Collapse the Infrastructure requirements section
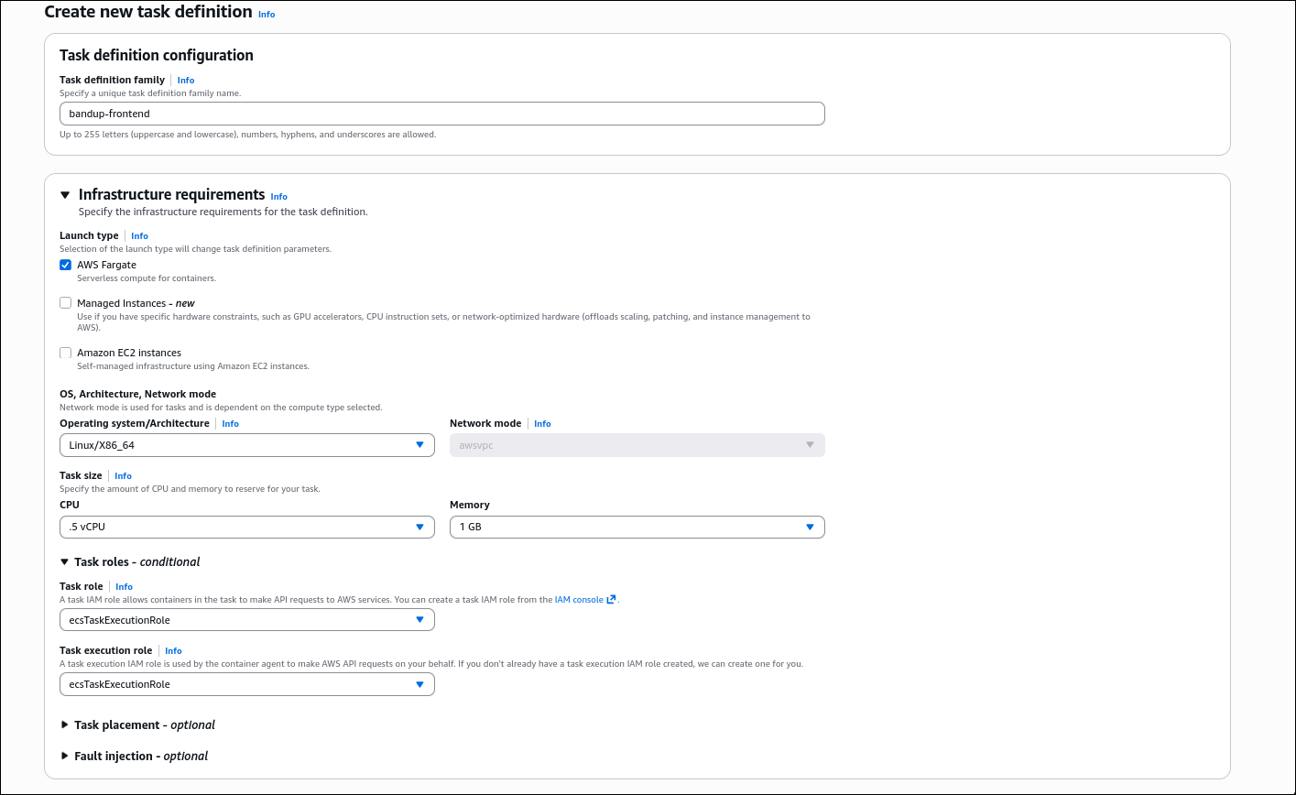 (x=64, y=194)
